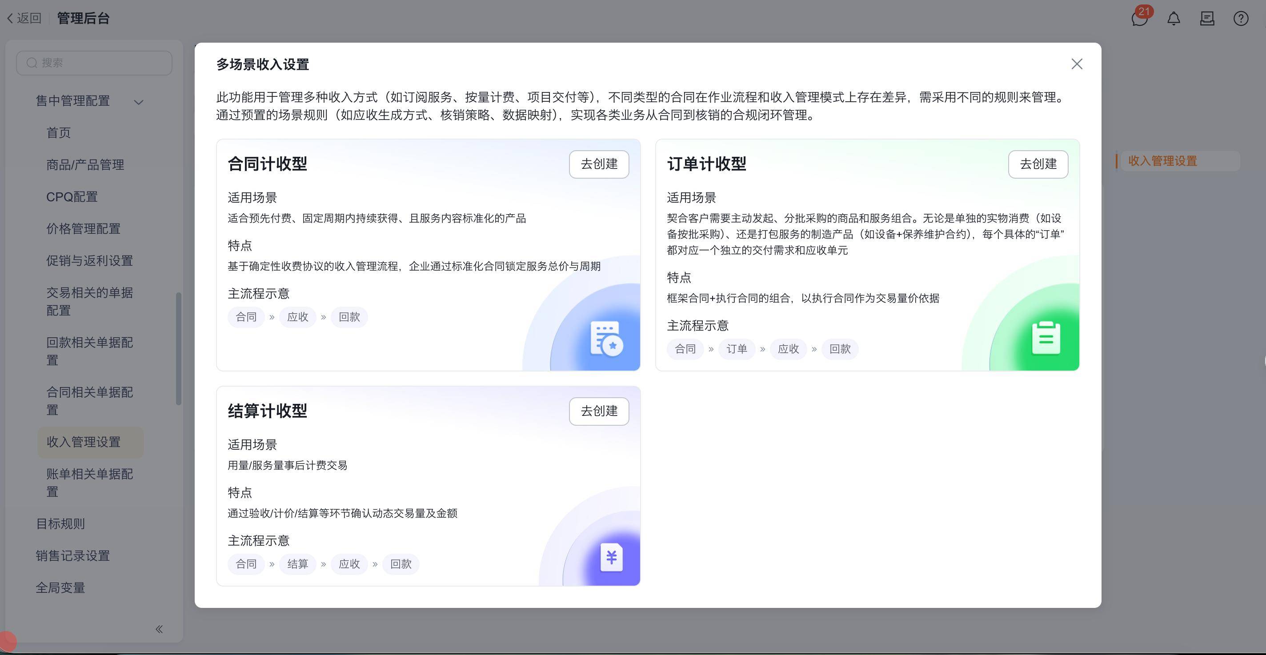Collapse the sidebar with double-chevron icon
1266x655 pixels.
[x=159, y=629]
